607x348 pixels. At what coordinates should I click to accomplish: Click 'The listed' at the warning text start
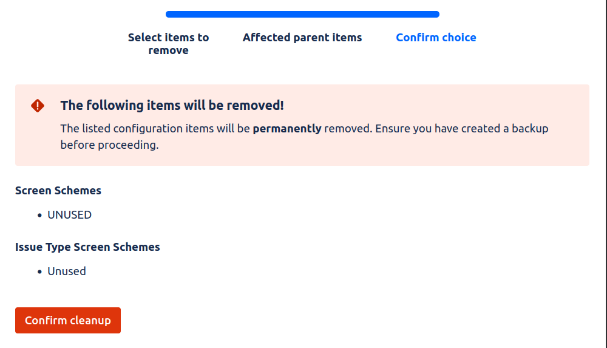(x=85, y=129)
